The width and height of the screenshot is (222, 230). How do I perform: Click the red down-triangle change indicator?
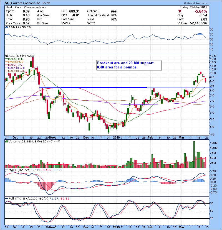click(180, 11)
